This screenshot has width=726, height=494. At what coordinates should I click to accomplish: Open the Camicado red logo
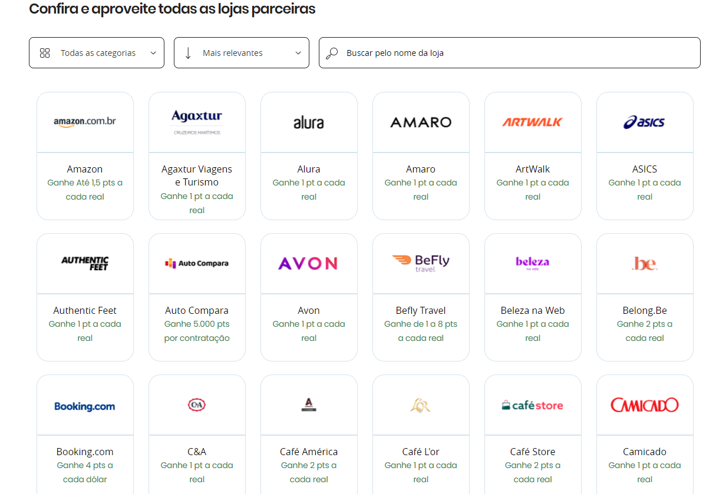click(x=645, y=405)
